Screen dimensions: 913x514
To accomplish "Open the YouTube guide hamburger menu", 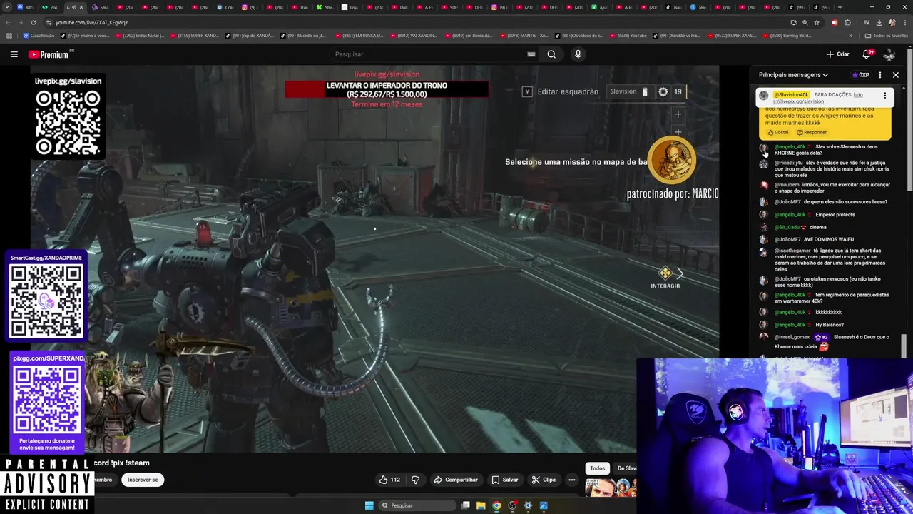I will [x=14, y=54].
